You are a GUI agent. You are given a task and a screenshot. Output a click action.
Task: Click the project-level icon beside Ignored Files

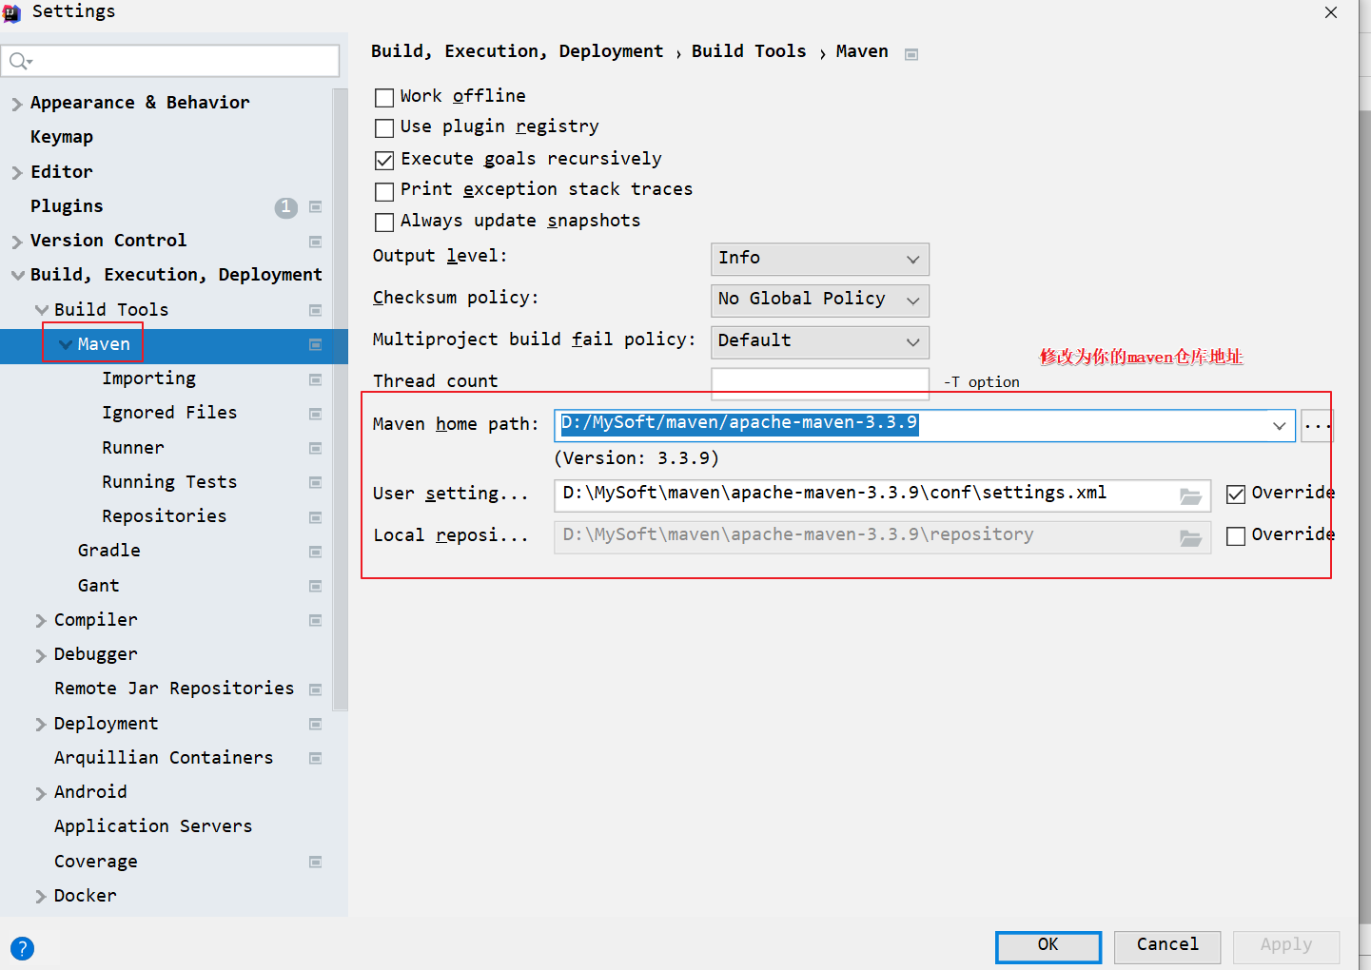click(316, 414)
